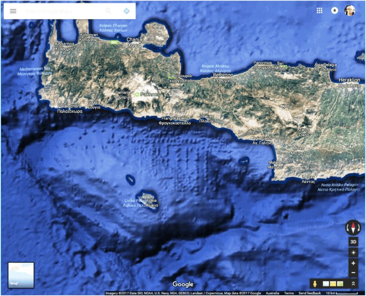
Task: Toggle the 3D view button
Action: pyautogui.click(x=353, y=242)
